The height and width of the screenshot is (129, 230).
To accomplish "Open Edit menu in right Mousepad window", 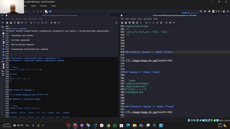I will click(x=127, y=19).
